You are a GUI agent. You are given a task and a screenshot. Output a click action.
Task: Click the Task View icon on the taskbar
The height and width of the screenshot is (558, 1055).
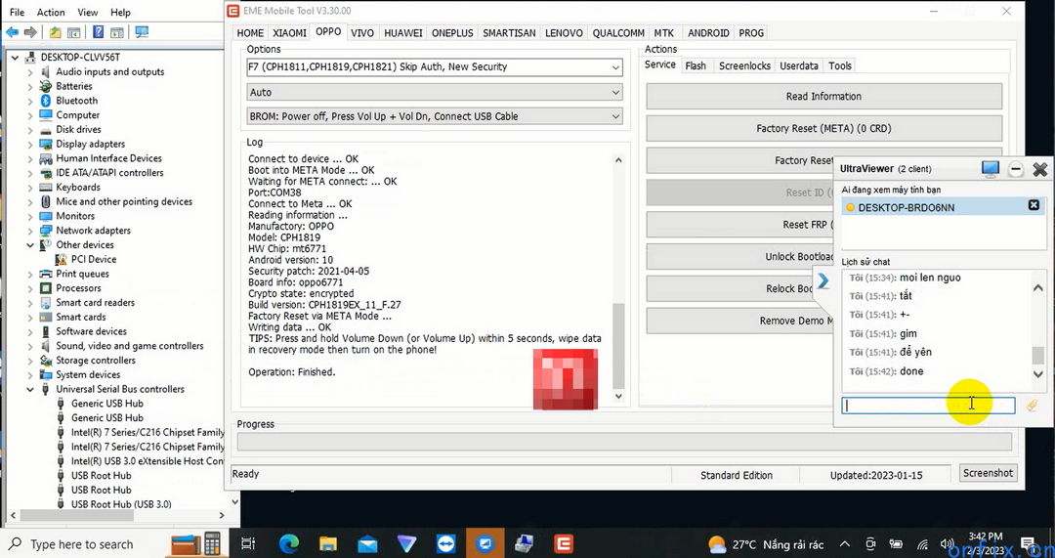(x=248, y=544)
